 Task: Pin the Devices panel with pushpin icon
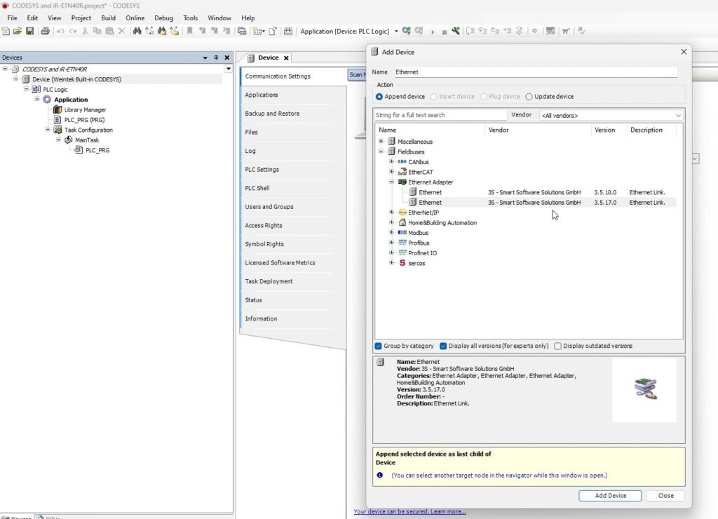point(216,58)
